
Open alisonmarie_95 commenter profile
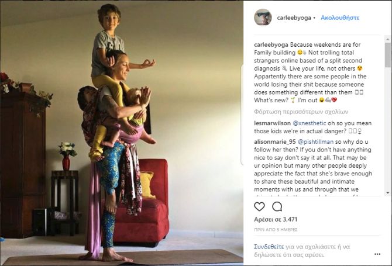coord(275,141)
